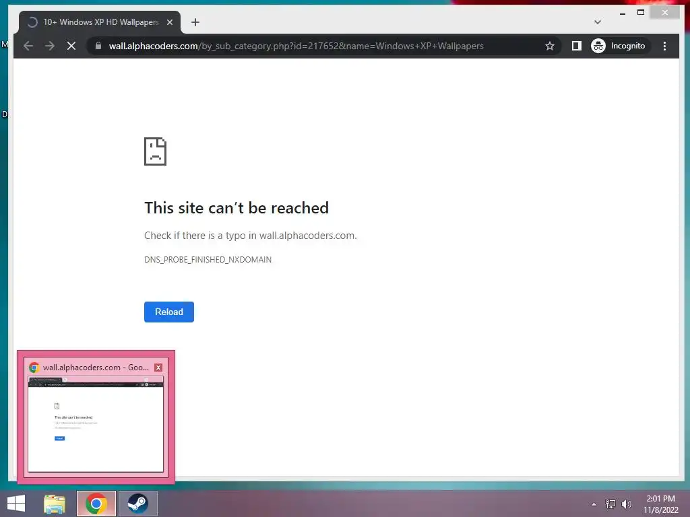Stop loading the page

pos(71,46)
